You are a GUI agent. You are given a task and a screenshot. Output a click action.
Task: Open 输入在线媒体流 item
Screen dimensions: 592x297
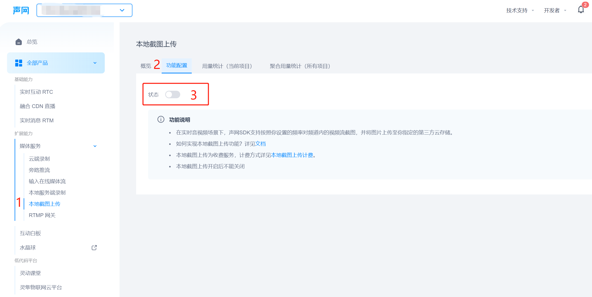pyautogui.click(x=47, y=181)
